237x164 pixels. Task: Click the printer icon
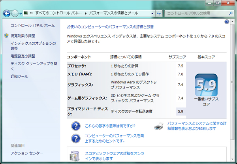[x=158, y=126]
